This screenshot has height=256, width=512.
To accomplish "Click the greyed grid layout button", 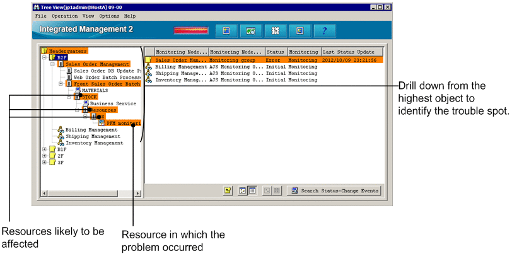I will 276,190.
